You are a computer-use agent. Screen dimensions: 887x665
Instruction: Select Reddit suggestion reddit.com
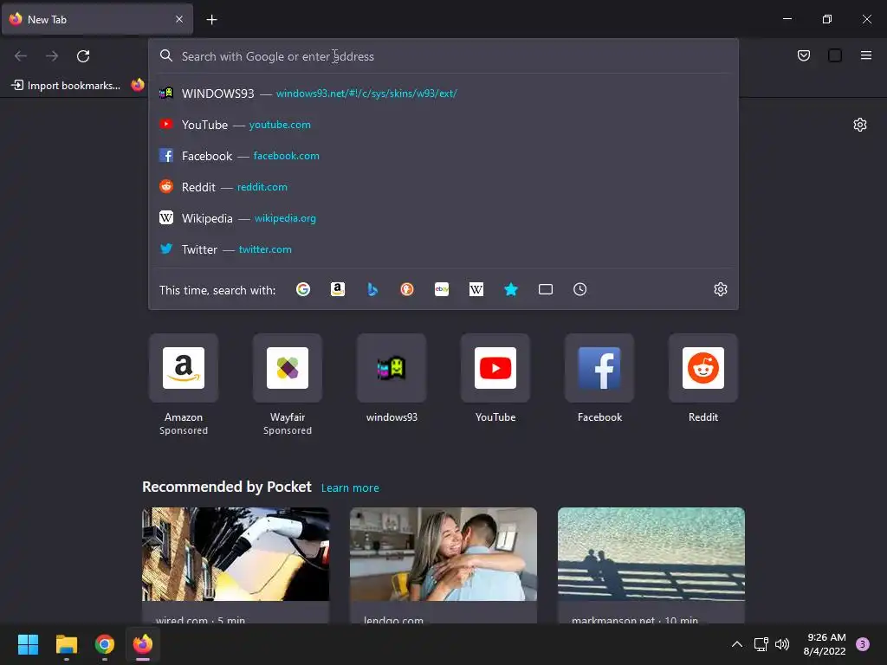(x=443, y=187)
